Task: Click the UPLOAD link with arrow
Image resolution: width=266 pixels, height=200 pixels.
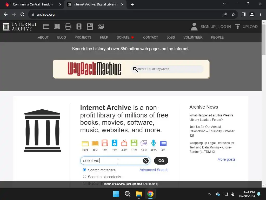Action: coord(247,27)
